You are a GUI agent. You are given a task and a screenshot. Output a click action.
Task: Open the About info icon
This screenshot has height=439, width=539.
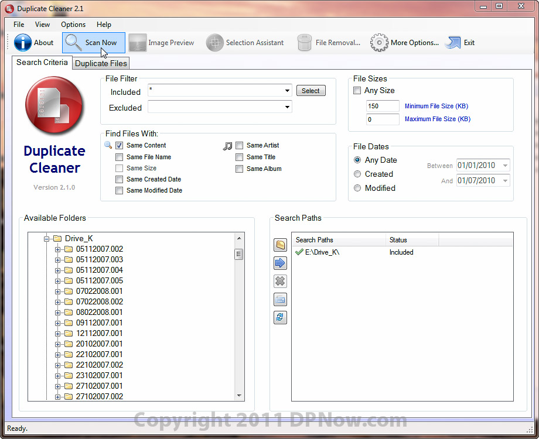coord(23,43)
